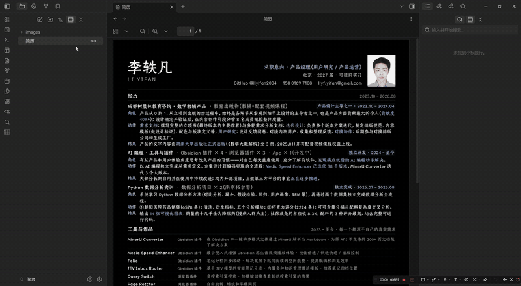This screenshot has height=286, width=521.
Task: Open the graph/structure pane tab in sidebar header
Action: coord(46,6)
